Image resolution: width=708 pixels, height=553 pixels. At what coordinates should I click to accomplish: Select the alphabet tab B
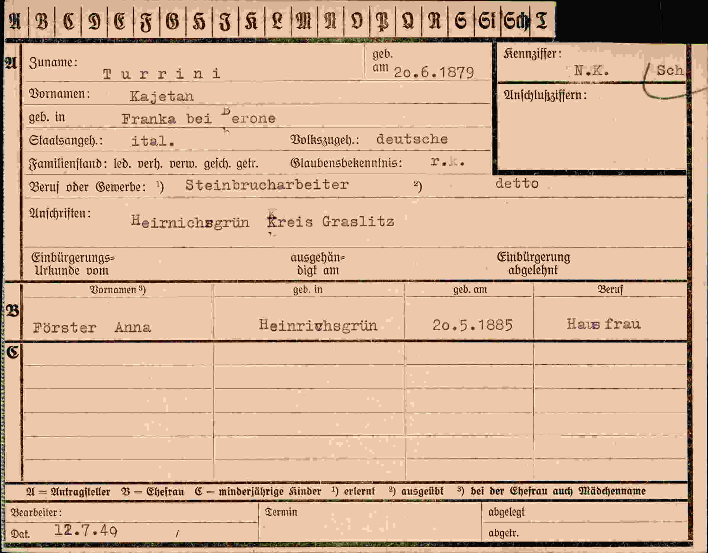41,21
